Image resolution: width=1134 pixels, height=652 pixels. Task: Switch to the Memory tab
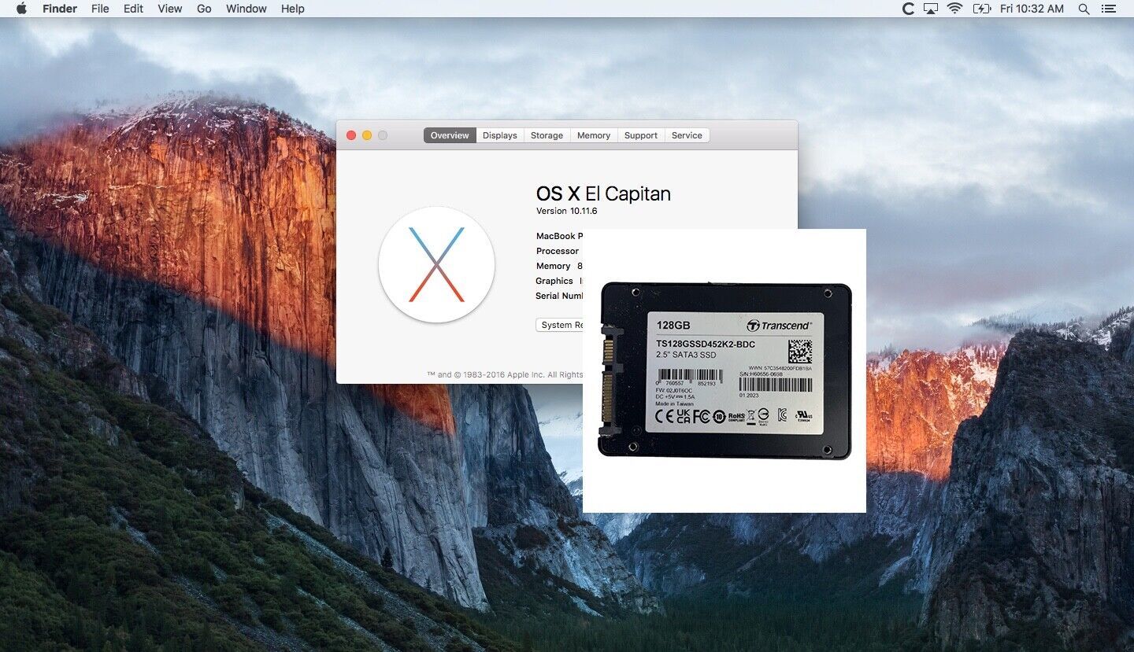coord(594,135)
